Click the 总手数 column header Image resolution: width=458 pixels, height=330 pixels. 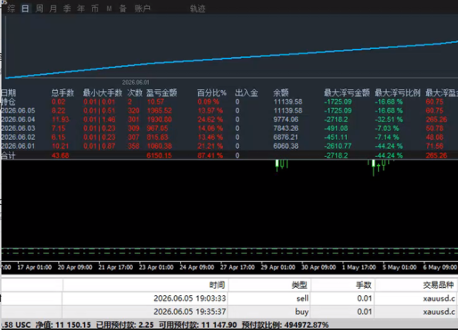(62, 93)
